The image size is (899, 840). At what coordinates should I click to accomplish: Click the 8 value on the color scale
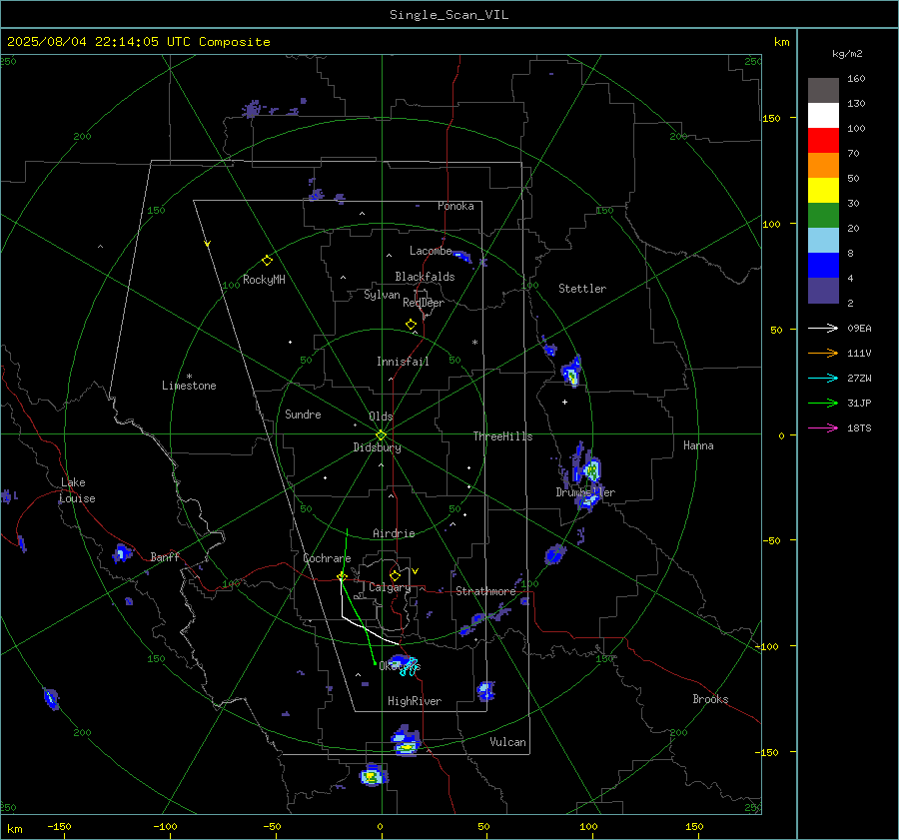coord(850,254)
